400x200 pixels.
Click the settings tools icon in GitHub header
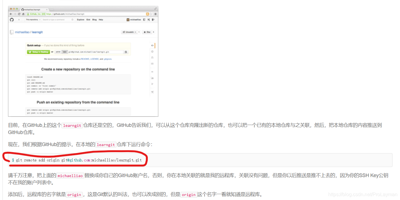tap(148, 20)
